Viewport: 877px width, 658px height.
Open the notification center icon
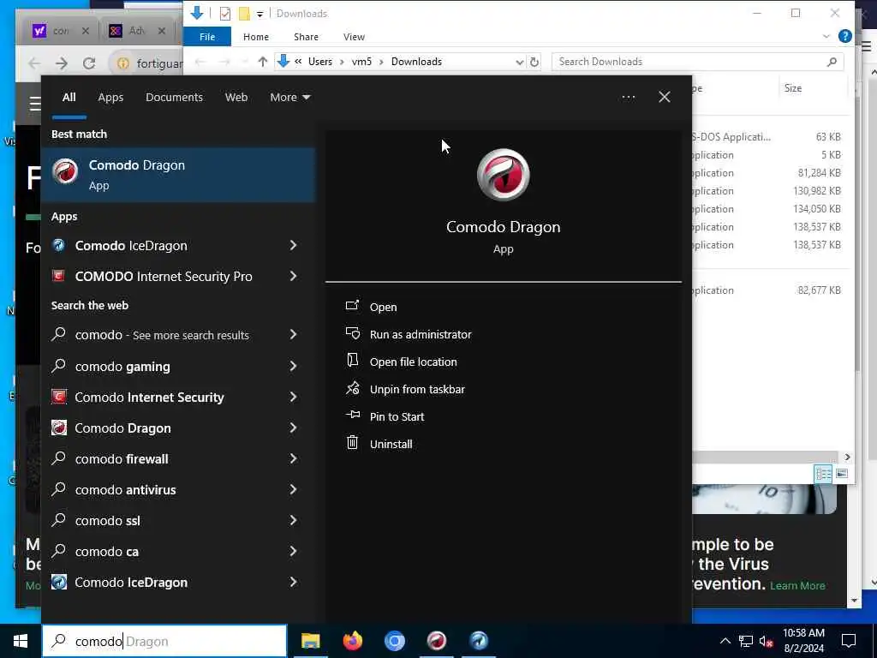pos(849,641)
